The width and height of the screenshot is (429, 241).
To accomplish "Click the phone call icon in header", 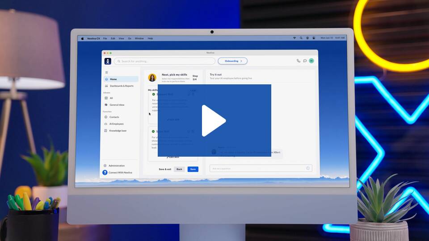I will pyautogui.click(x=299, y=61).
